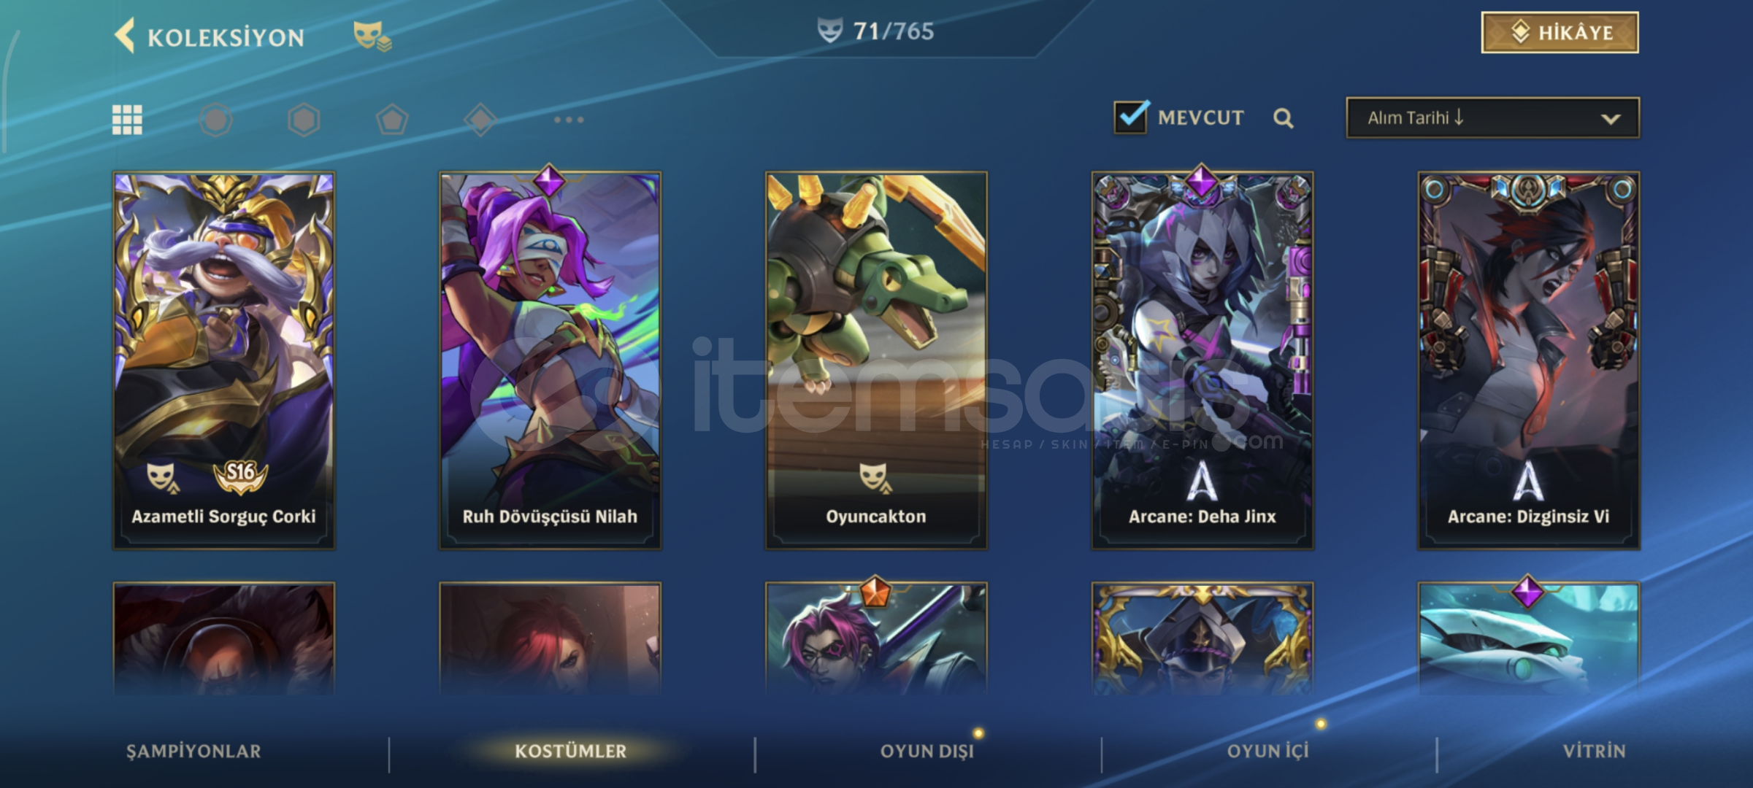Filter by the first hexagon rarity icon
This screenshot has width=1753, height=788.
point(215,120)
